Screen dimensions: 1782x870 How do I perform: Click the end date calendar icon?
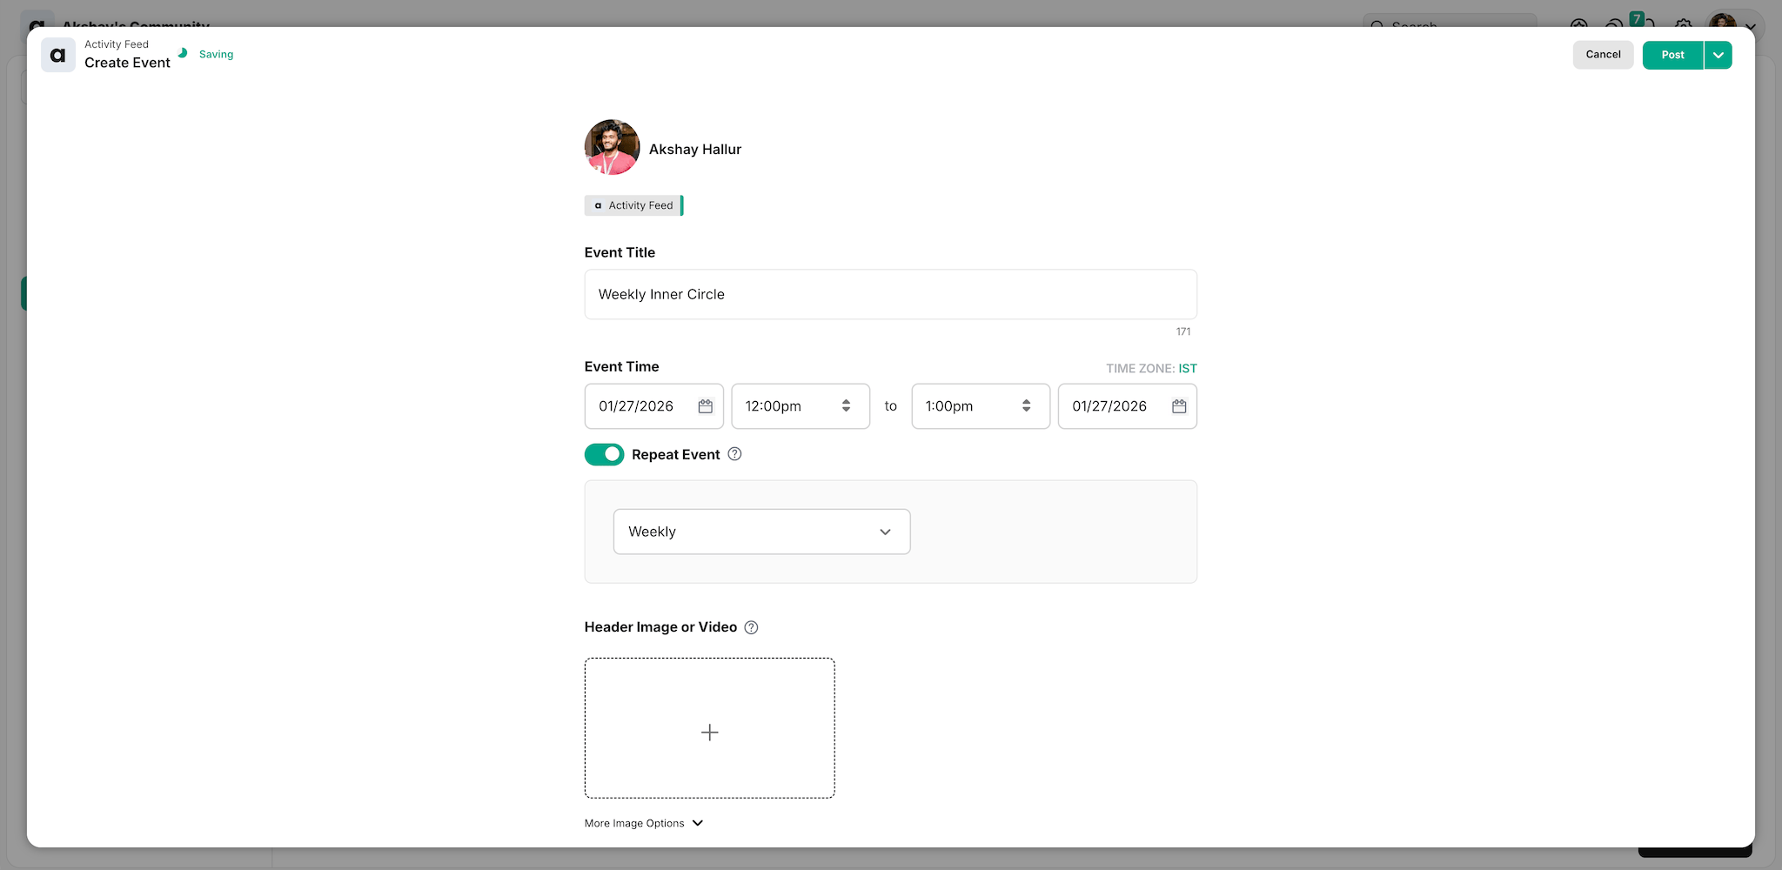1179,406
